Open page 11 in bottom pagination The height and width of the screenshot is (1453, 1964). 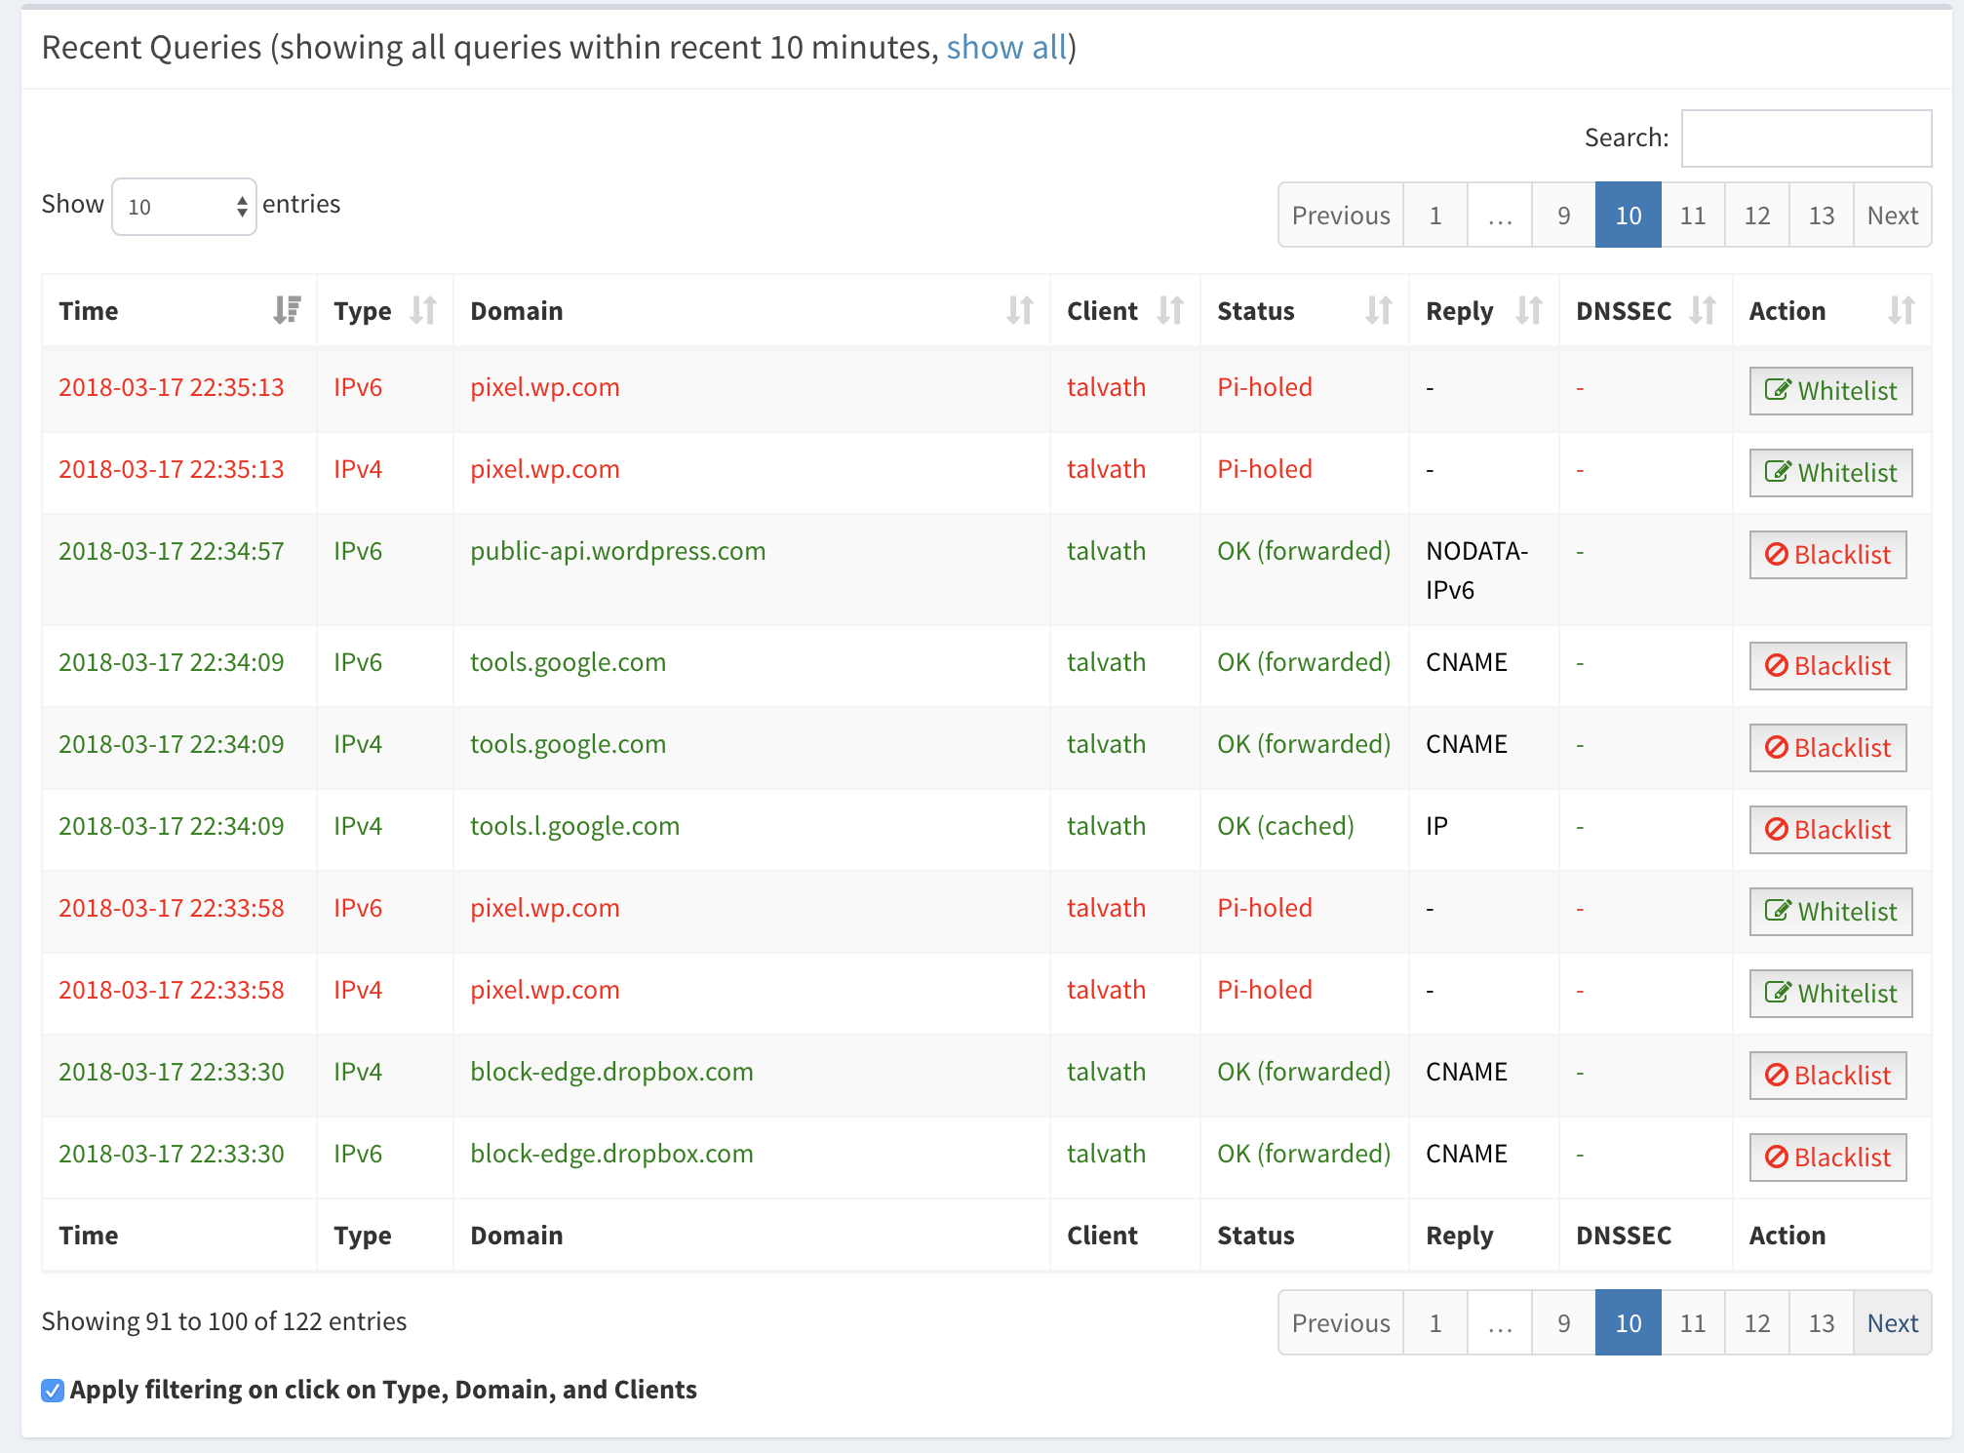1693,1322
